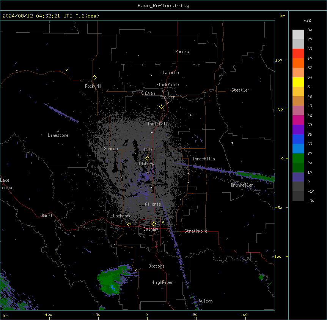Click the HighRiver label
Image resolution: width=327 pixels, height=320 pixels.
tap(163, 282)
